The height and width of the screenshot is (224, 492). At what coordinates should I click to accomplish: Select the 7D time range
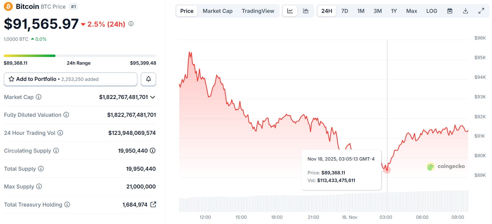[345, 11]
